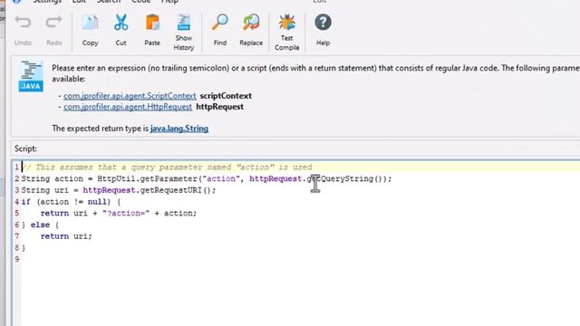Open the com.jprofiler.api.agent.HttpRequest link

click(128, 107)
